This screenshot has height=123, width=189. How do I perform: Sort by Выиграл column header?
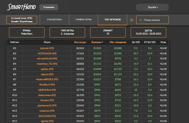click(x=97, y=42)
